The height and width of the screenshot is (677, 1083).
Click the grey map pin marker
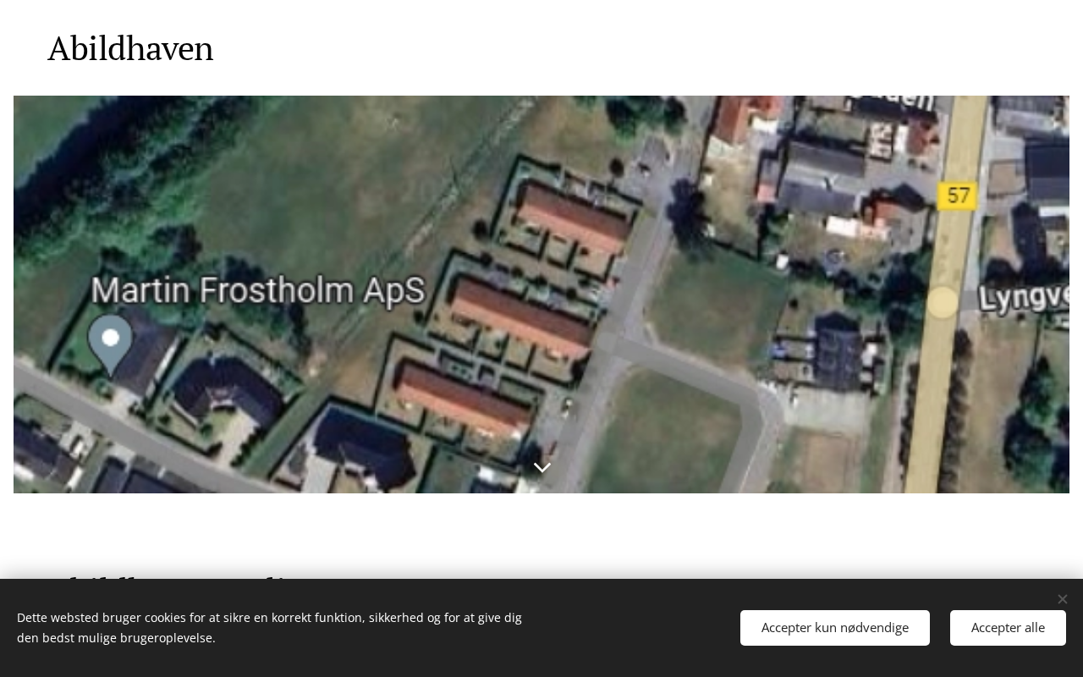coord(110,344)
